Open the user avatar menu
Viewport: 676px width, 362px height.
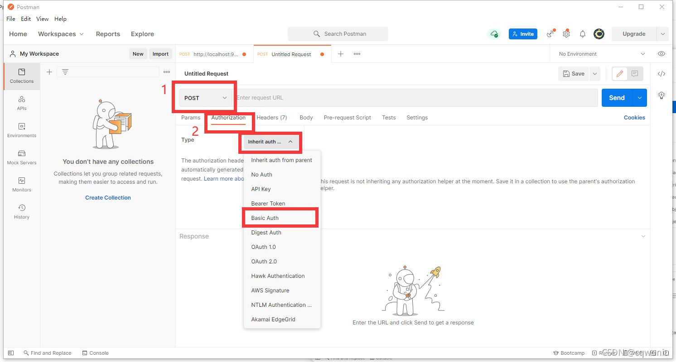[x=599, y=34]
